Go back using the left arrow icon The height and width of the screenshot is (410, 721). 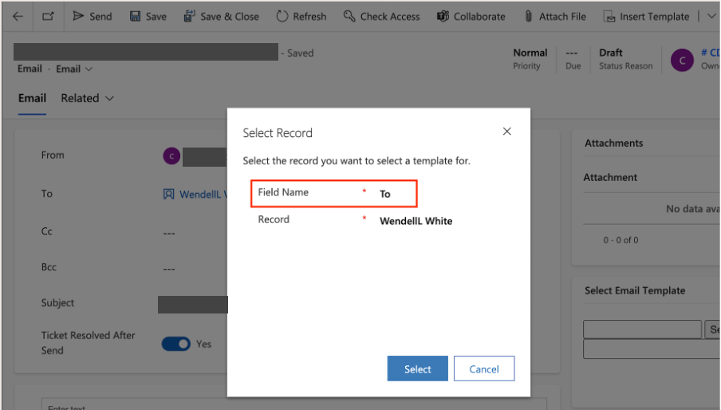pos(18,17)
